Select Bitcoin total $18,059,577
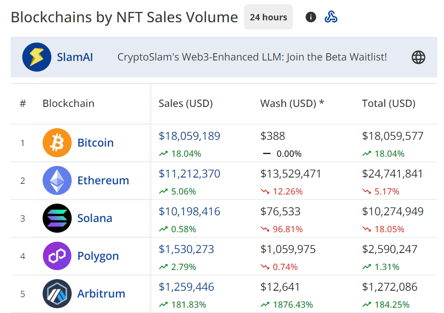 [393, 136]
